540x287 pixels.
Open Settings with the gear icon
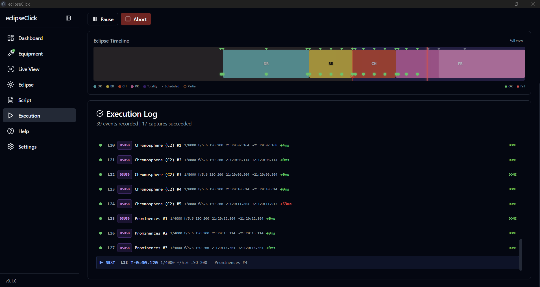(10, 146)
